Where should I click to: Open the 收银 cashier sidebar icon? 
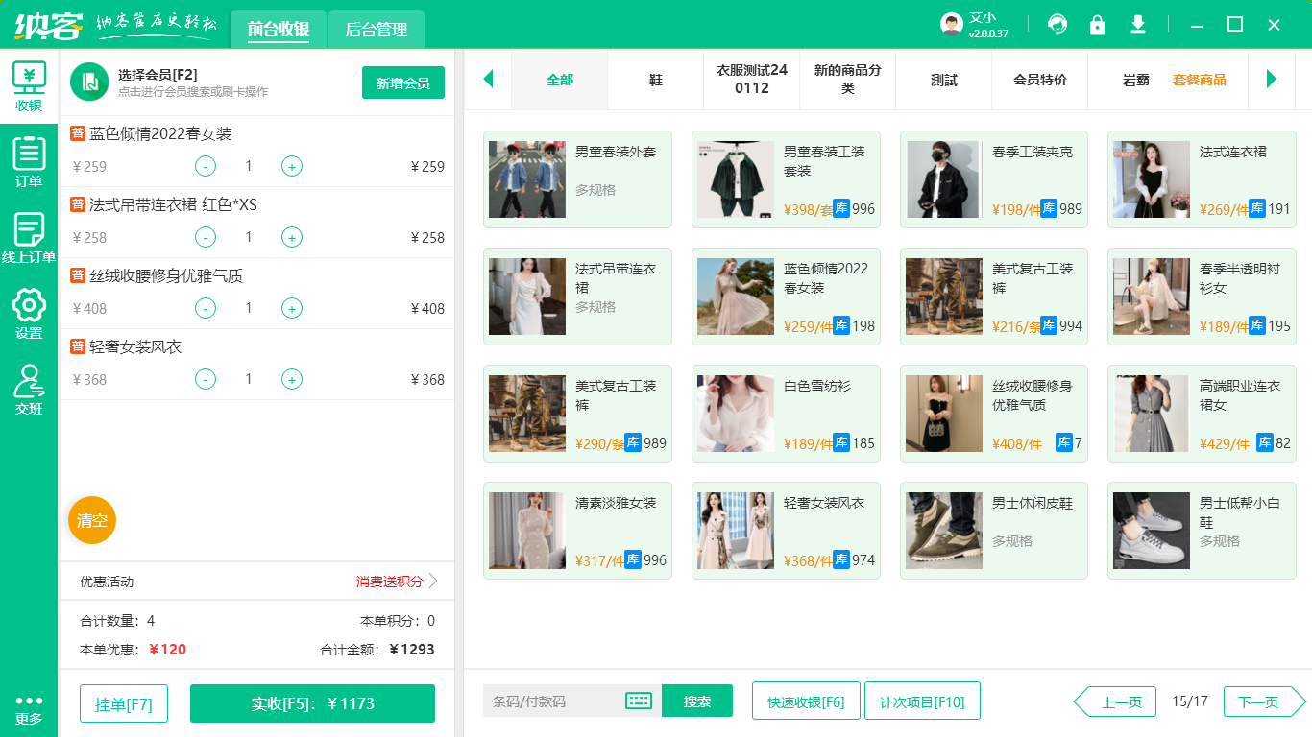click(29, 86)
